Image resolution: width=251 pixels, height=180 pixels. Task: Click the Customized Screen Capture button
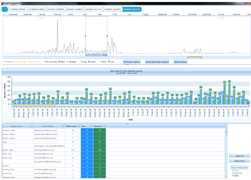[157, 62]
